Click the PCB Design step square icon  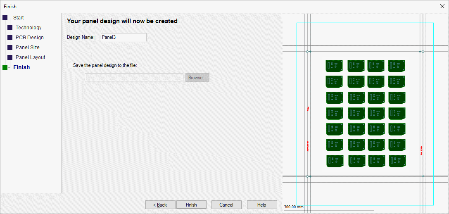pyautogui.click(x=10, y=38)
